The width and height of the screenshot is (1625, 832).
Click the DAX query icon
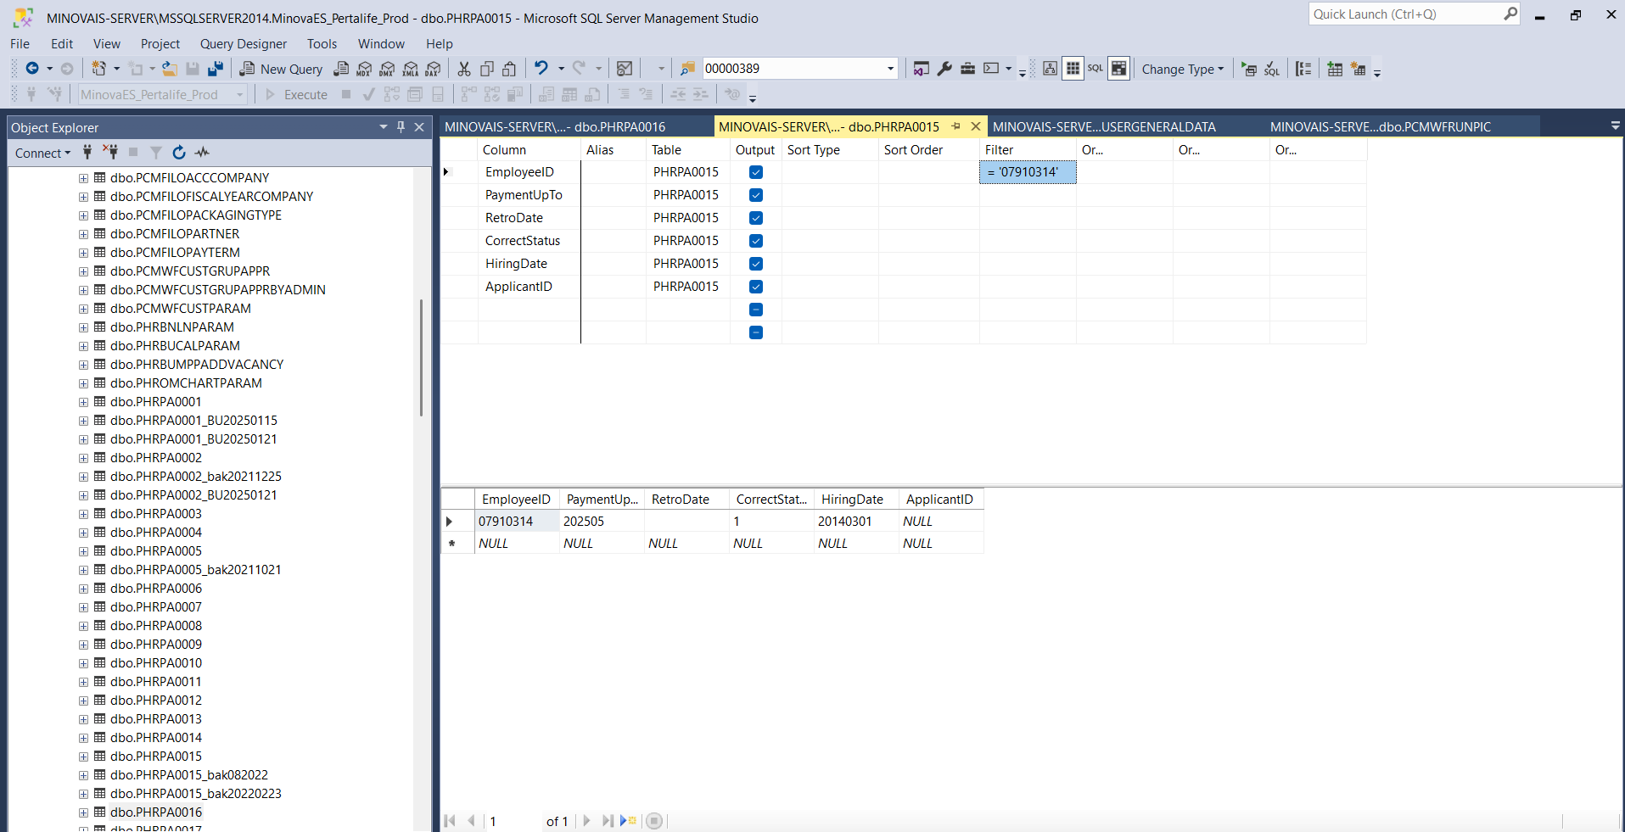[x=434, y=69]
